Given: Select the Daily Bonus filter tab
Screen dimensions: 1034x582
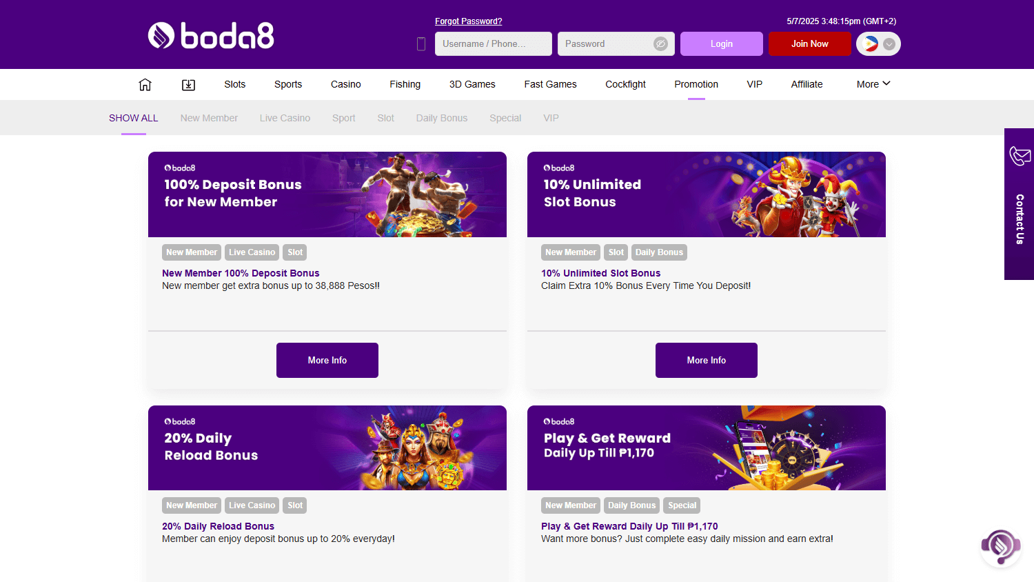Looking at the screenshot, I should coord(442,118).
